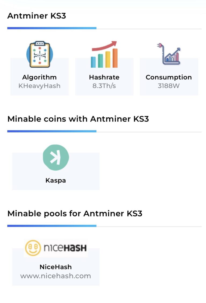Click the NiceHash pool name

[x=56, y=267]
